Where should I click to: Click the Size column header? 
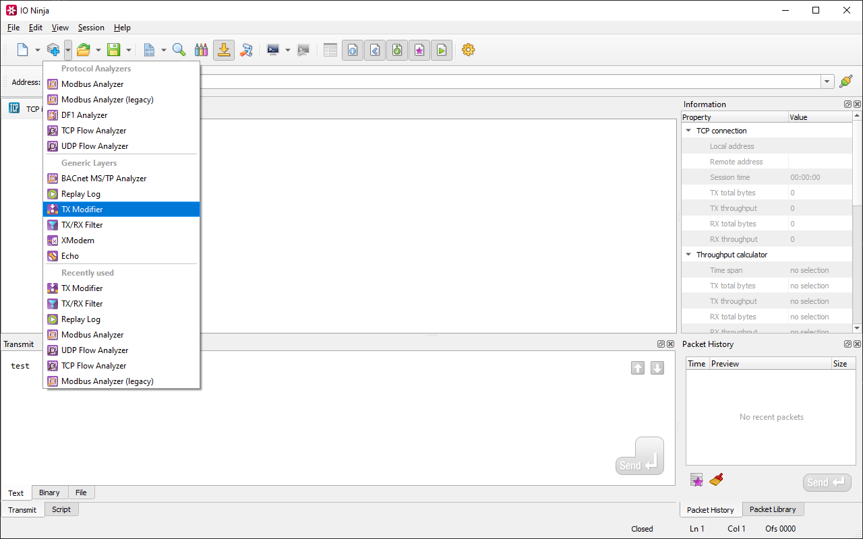(x=843, y=364)
